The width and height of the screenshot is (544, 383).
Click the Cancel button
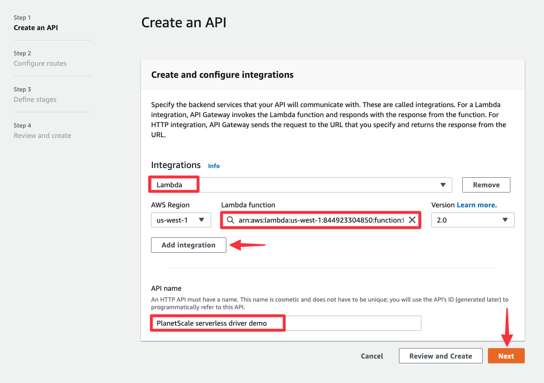372,356
